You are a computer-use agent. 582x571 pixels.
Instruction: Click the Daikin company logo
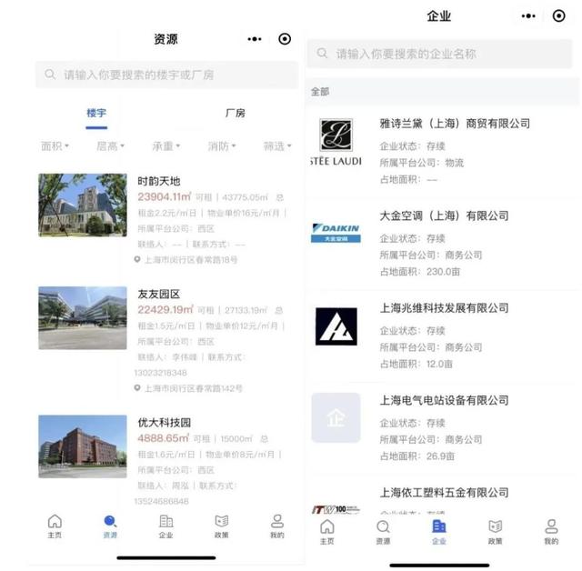(336, 234)
